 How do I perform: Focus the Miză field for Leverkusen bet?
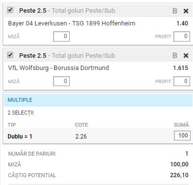[x=61, y=36]
